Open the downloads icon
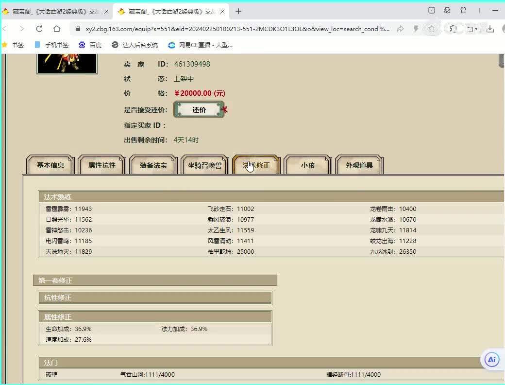This screenshot has height=385, width=505. coord(490,29)
